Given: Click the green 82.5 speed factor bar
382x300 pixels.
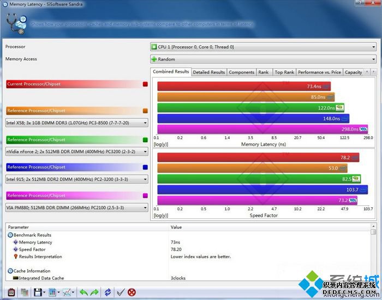Looking at the screenshot, I should 259,179.
